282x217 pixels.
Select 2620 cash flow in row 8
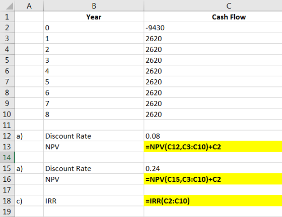[x=213, y=92]
